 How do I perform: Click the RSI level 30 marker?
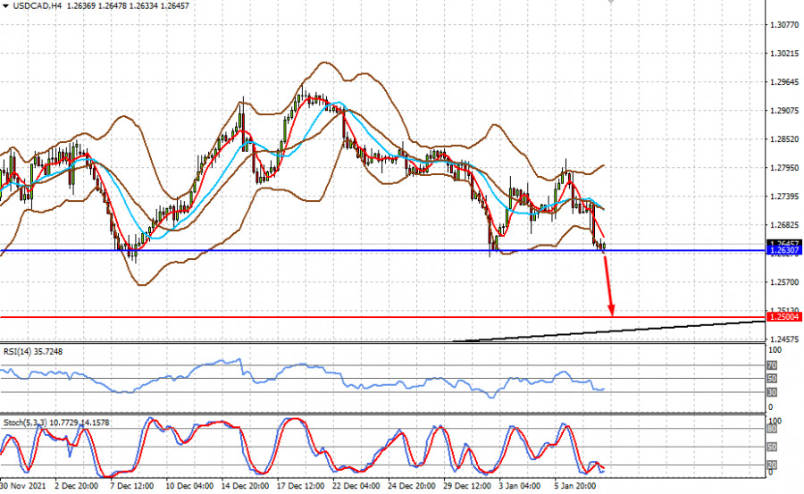coord(772,392)
